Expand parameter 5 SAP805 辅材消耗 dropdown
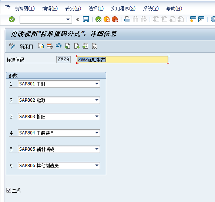 (97, 149)
